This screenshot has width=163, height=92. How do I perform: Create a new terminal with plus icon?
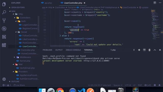[x=139, y=50]
